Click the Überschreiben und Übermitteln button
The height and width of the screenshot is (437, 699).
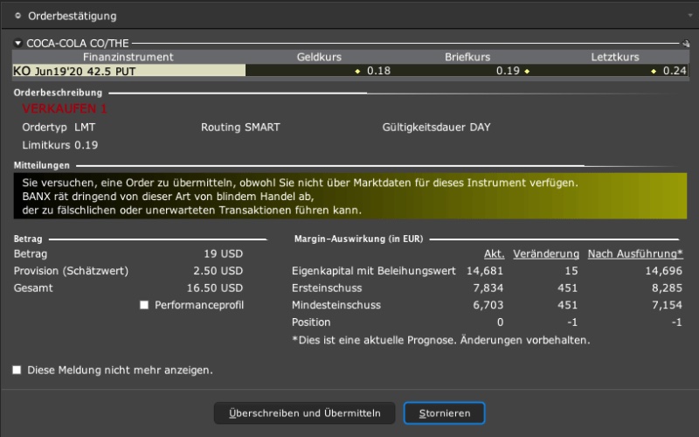click(x=304, y=413)
